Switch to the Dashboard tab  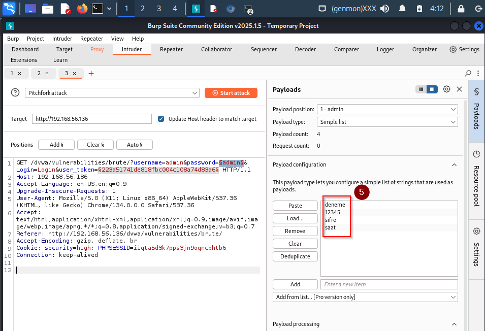(25, 49)
